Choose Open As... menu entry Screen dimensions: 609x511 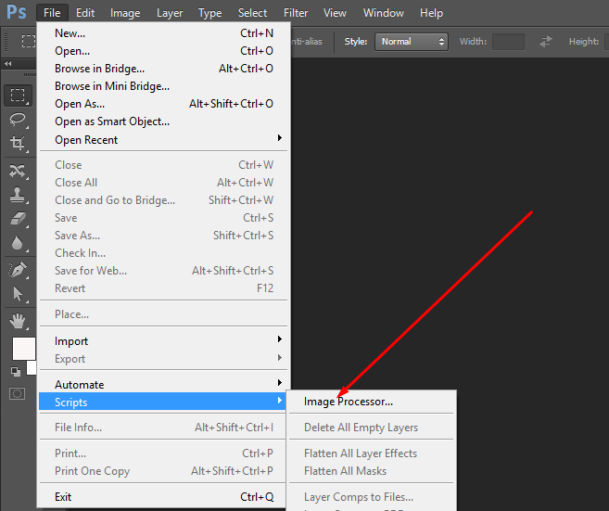(163, 104)
